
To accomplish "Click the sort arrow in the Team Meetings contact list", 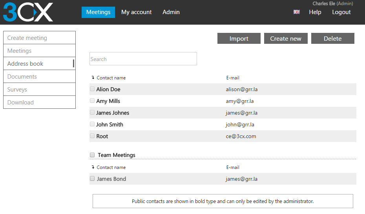I will coord(93,167).
